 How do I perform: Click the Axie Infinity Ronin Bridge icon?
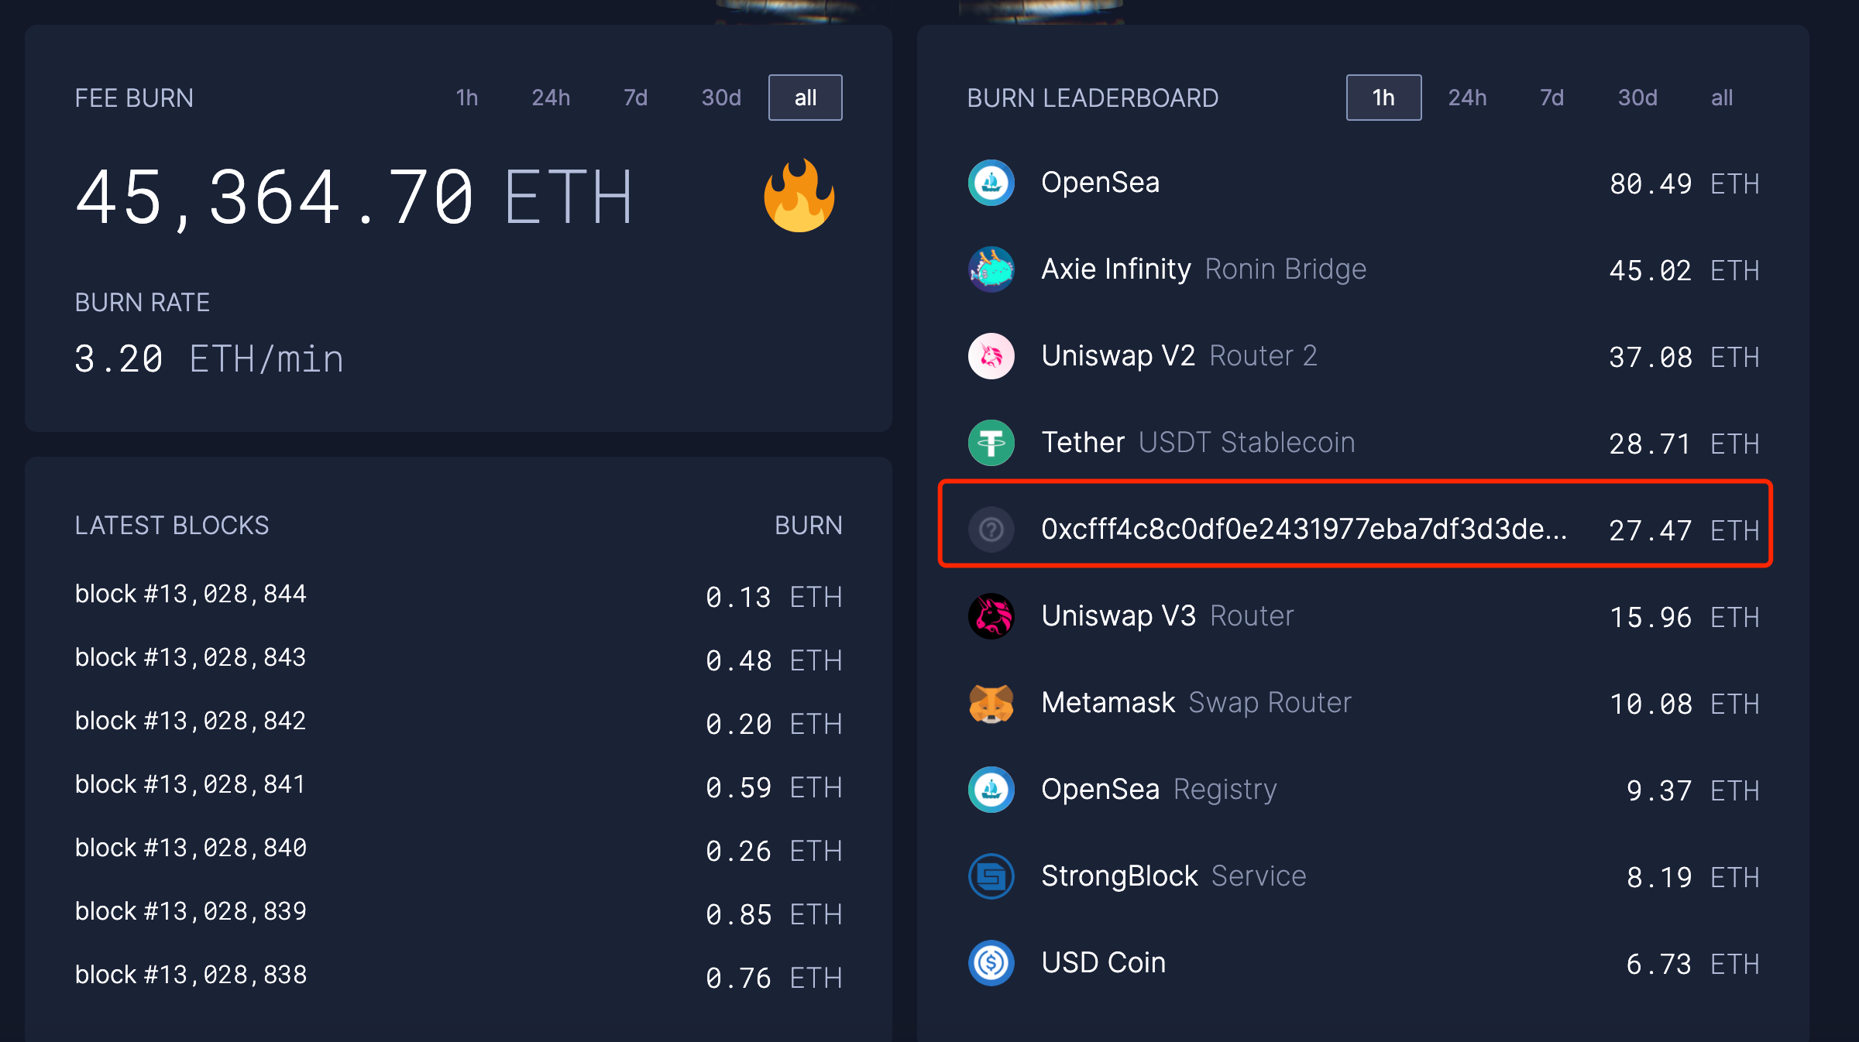991,269
